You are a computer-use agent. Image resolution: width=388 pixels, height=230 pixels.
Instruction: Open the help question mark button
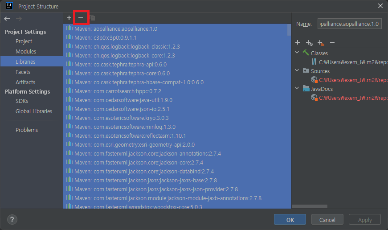pyautogui.click(x=12, y=219)
